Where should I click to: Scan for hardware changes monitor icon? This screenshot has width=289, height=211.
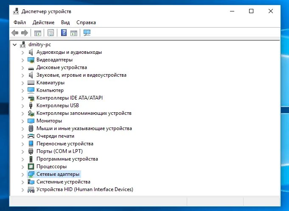click(87, 33)
